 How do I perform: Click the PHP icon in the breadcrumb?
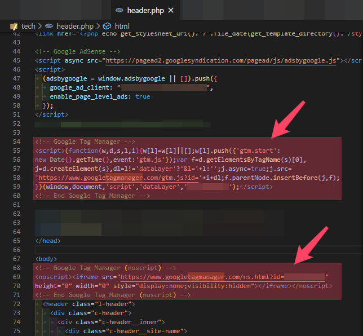tap(49, 26)
